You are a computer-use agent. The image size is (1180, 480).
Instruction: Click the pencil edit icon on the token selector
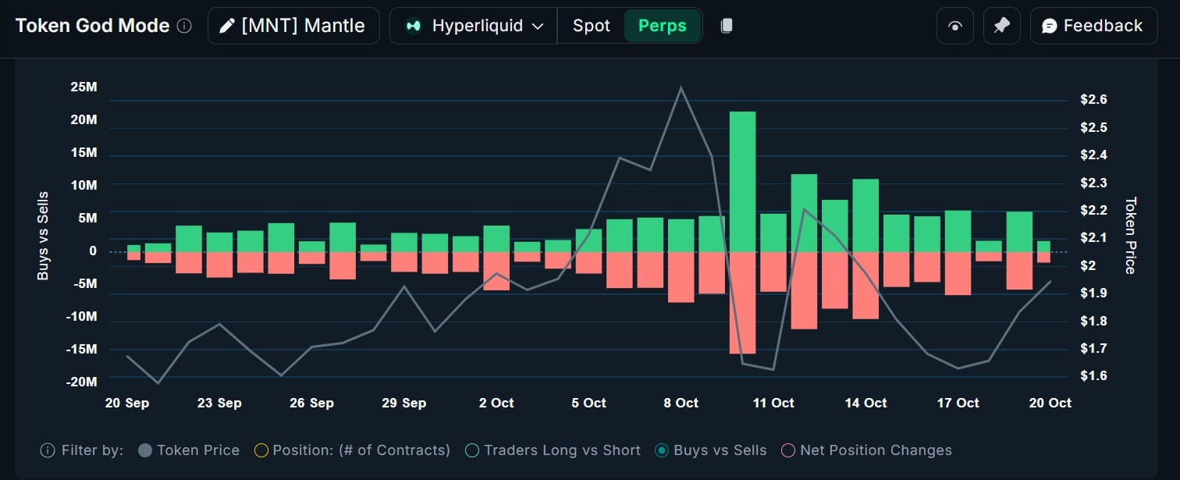pos(227,26)
